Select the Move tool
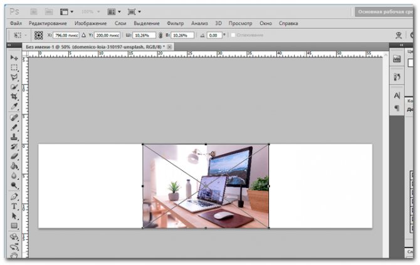Image resolution: width=420 pixels, height=265 pixels. (14, 57)
